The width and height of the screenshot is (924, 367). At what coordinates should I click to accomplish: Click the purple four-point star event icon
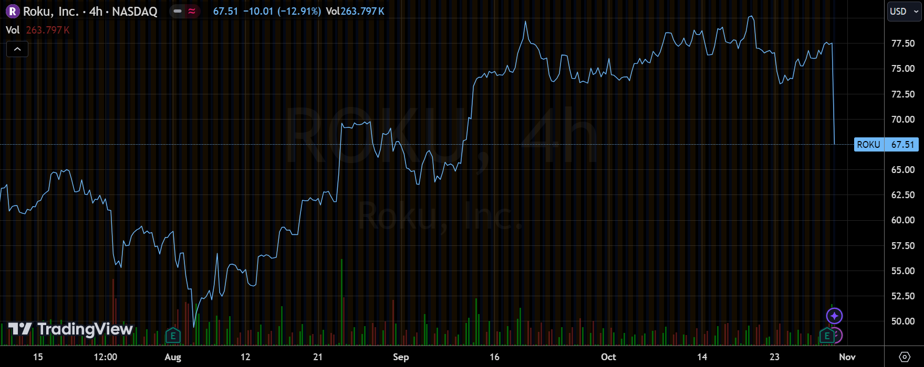click(834, 316)
